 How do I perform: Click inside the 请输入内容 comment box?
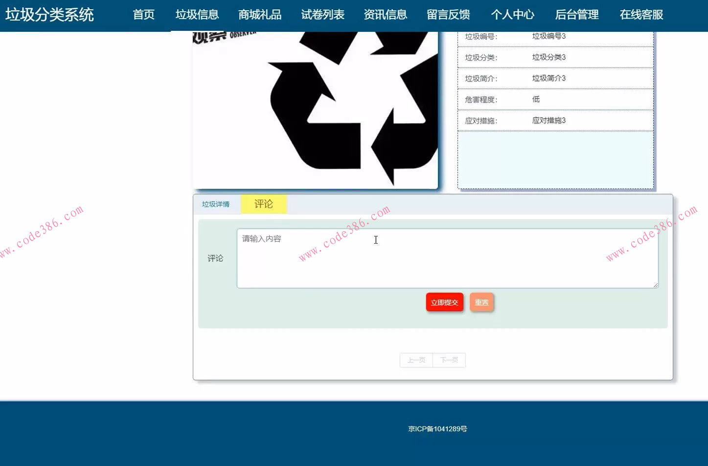click(x=447, y=258)
